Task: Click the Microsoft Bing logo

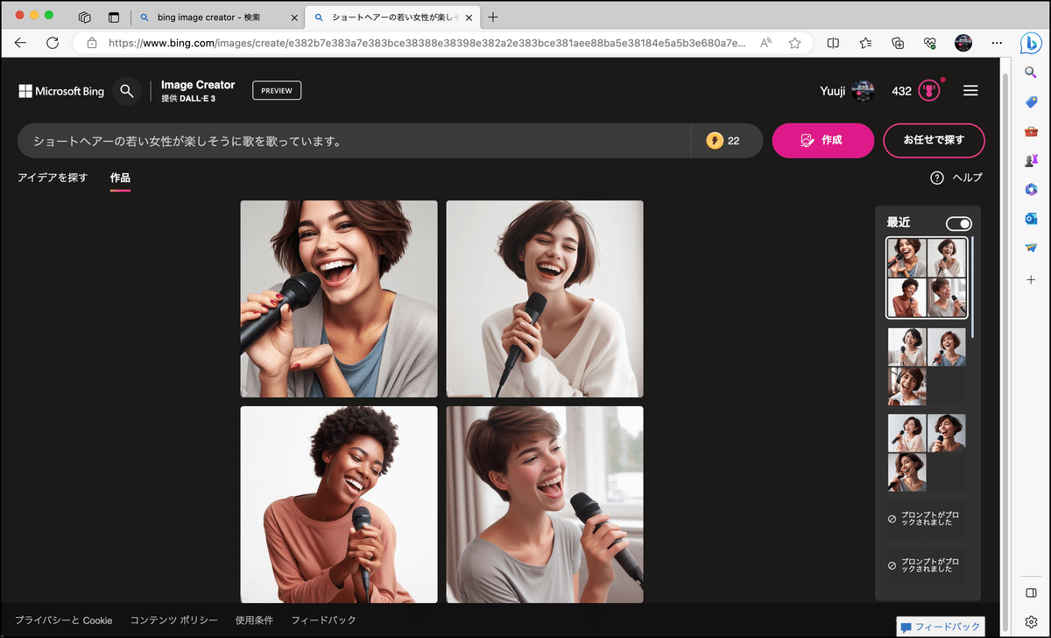Action: [61, 91]
